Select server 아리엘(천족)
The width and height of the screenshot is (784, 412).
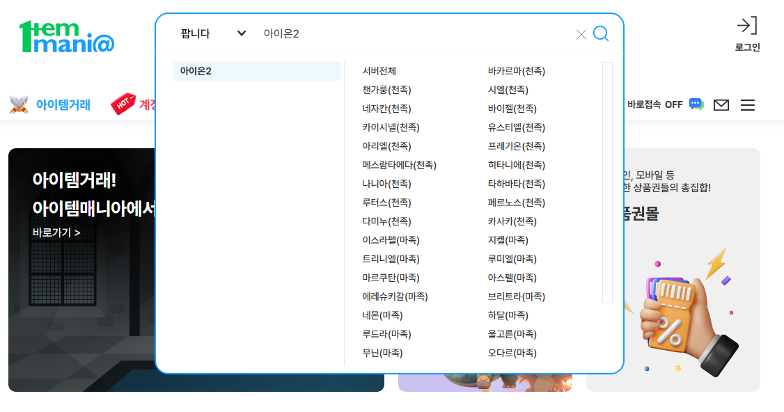(386, 146)
